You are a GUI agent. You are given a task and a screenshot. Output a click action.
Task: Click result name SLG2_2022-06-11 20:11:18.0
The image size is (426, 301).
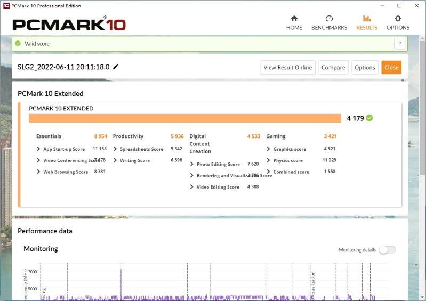63,67
